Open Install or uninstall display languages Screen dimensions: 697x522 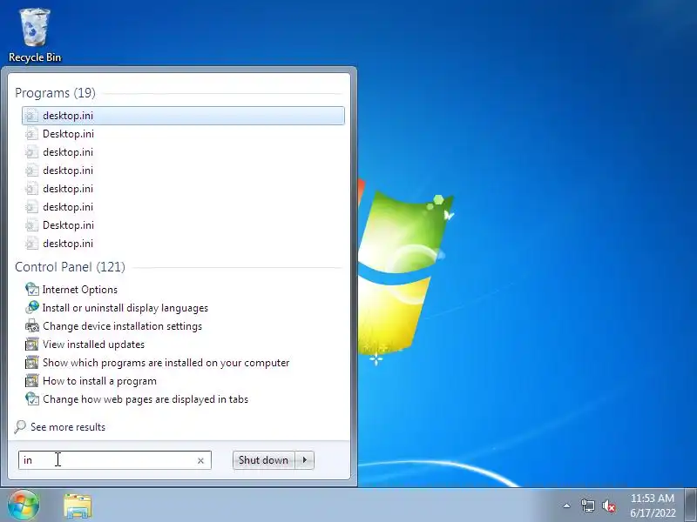(117, 308)
